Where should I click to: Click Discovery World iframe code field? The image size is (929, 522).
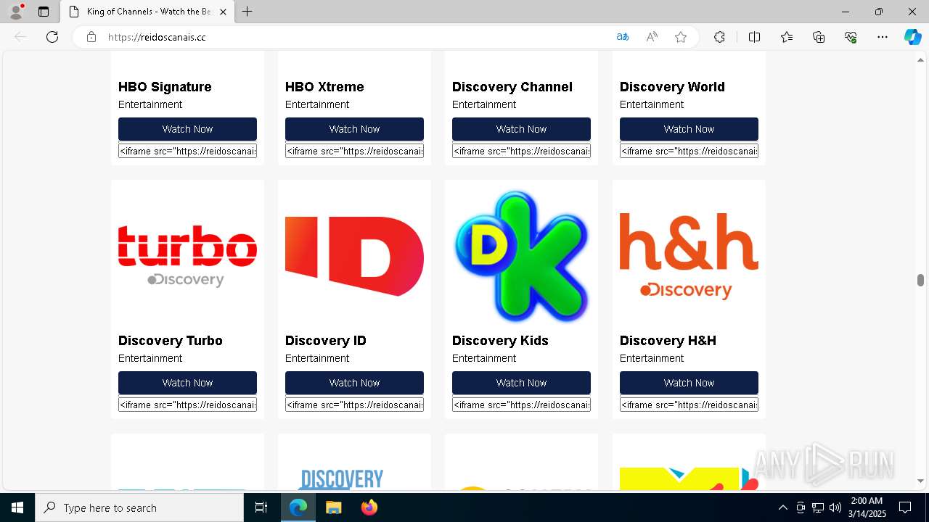689,151
